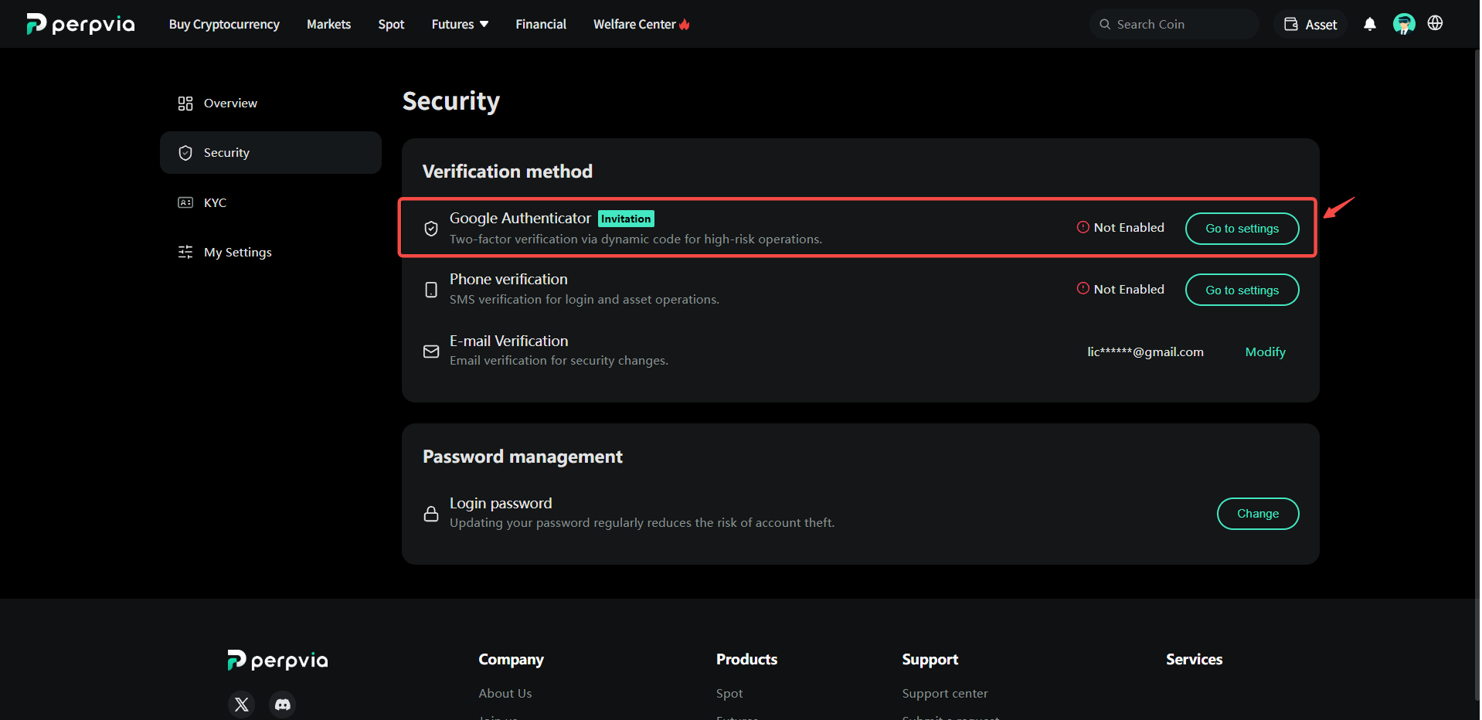The width and height of the screenshot is (1482, 720).
Task: Open the language globe icon
Action: tap(1435, 23)
